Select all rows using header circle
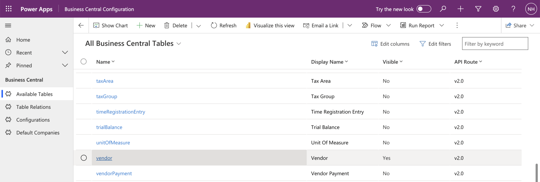The image size is (540, 182). click(x=84, y=61)
